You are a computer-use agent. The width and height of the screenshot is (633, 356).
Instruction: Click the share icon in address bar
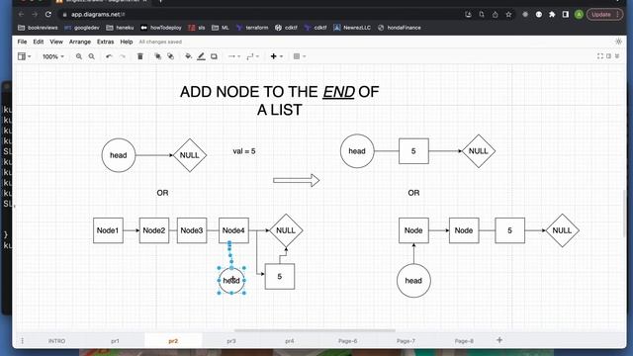point(495,14)
